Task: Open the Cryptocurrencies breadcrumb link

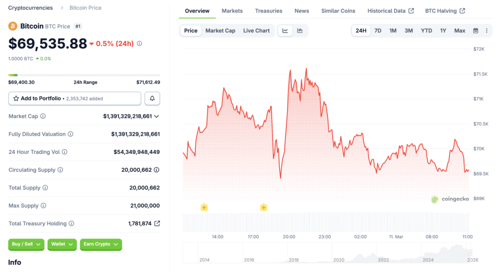Action: pyautogui.click(x=31, y=8)
